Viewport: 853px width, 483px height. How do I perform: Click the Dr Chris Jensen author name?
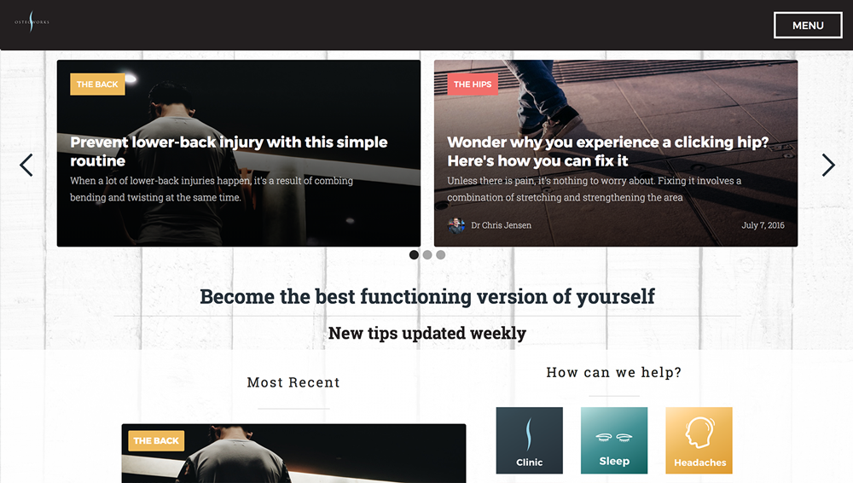[501, 225]
